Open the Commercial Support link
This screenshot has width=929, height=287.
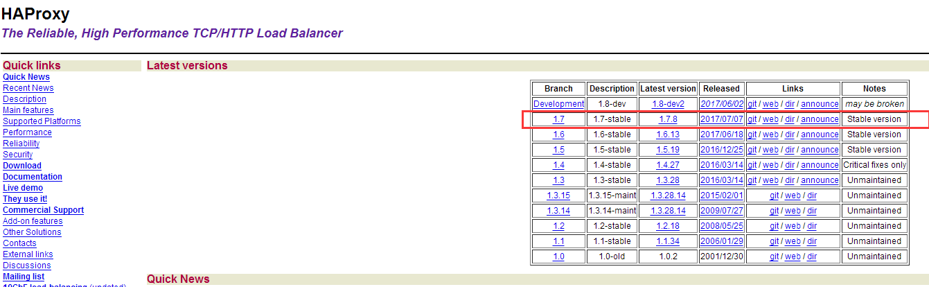[x=44, y=210]
